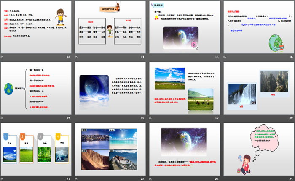Screen dimensions: 295x181
Task: Click slide number label "16"
Action: [x=291, y=57]
